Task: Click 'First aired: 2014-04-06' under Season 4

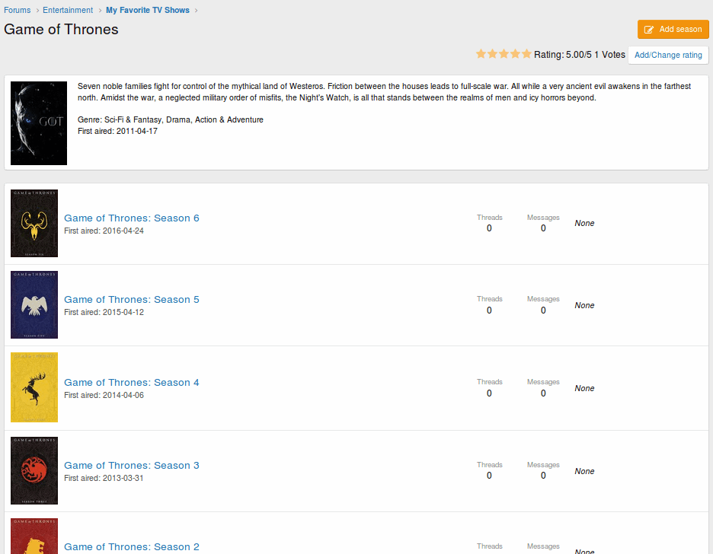Action: tap(104, 395)
